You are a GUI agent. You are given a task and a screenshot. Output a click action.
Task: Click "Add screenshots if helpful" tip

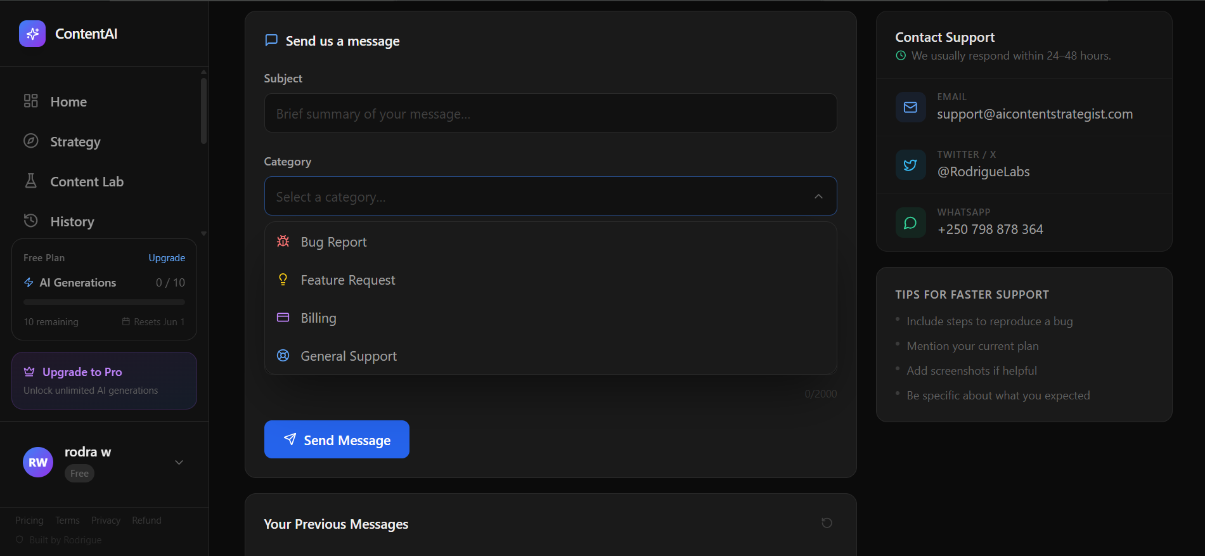[972, 371]
